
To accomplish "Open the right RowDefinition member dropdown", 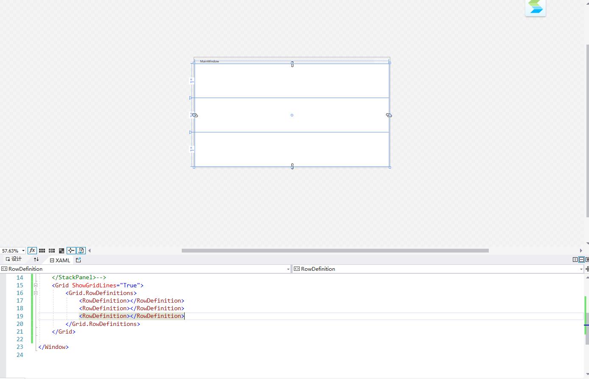I will click(581, 269).
